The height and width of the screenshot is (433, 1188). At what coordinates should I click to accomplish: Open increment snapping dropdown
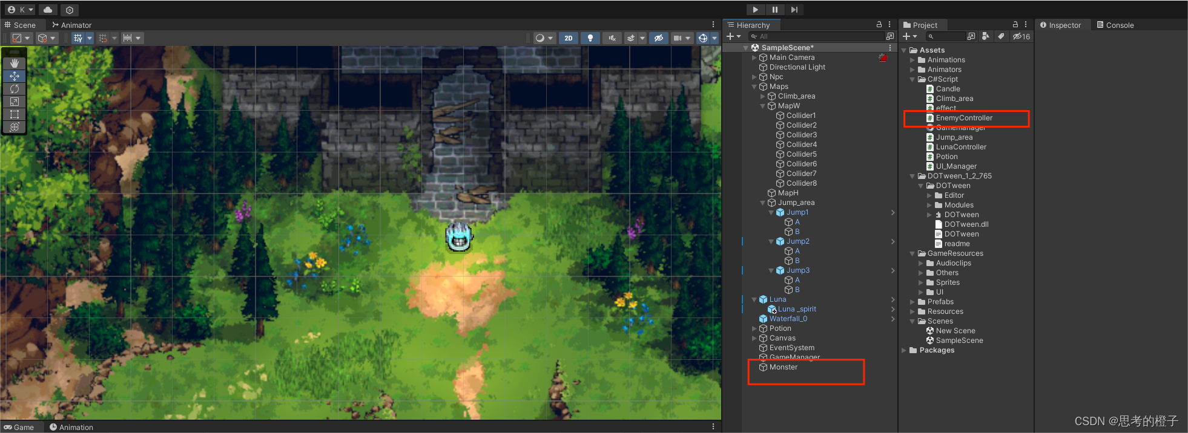[x=131, y=38]
